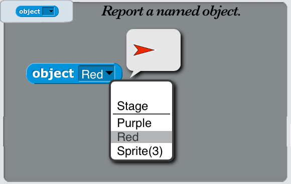
Task: Pick the highlighted Red menu entry
Action: coord(141,137)
